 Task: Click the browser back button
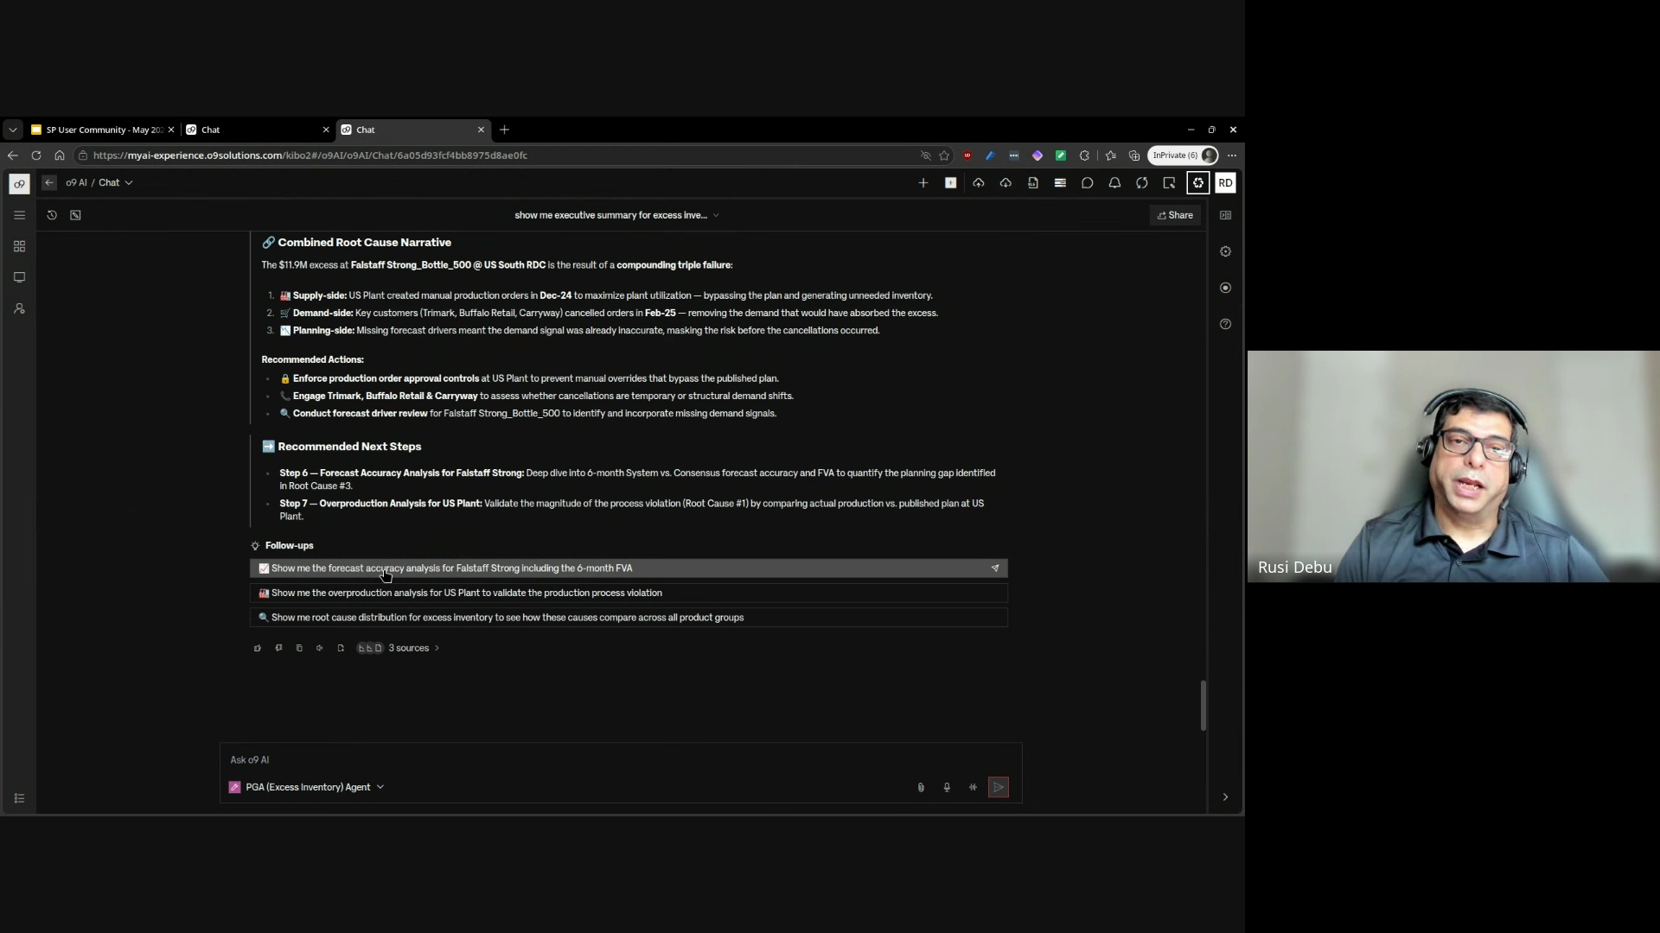click(12, 155)
